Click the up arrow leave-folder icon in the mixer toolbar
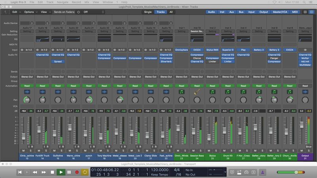The image size is (317, 178). coord(6,12)
